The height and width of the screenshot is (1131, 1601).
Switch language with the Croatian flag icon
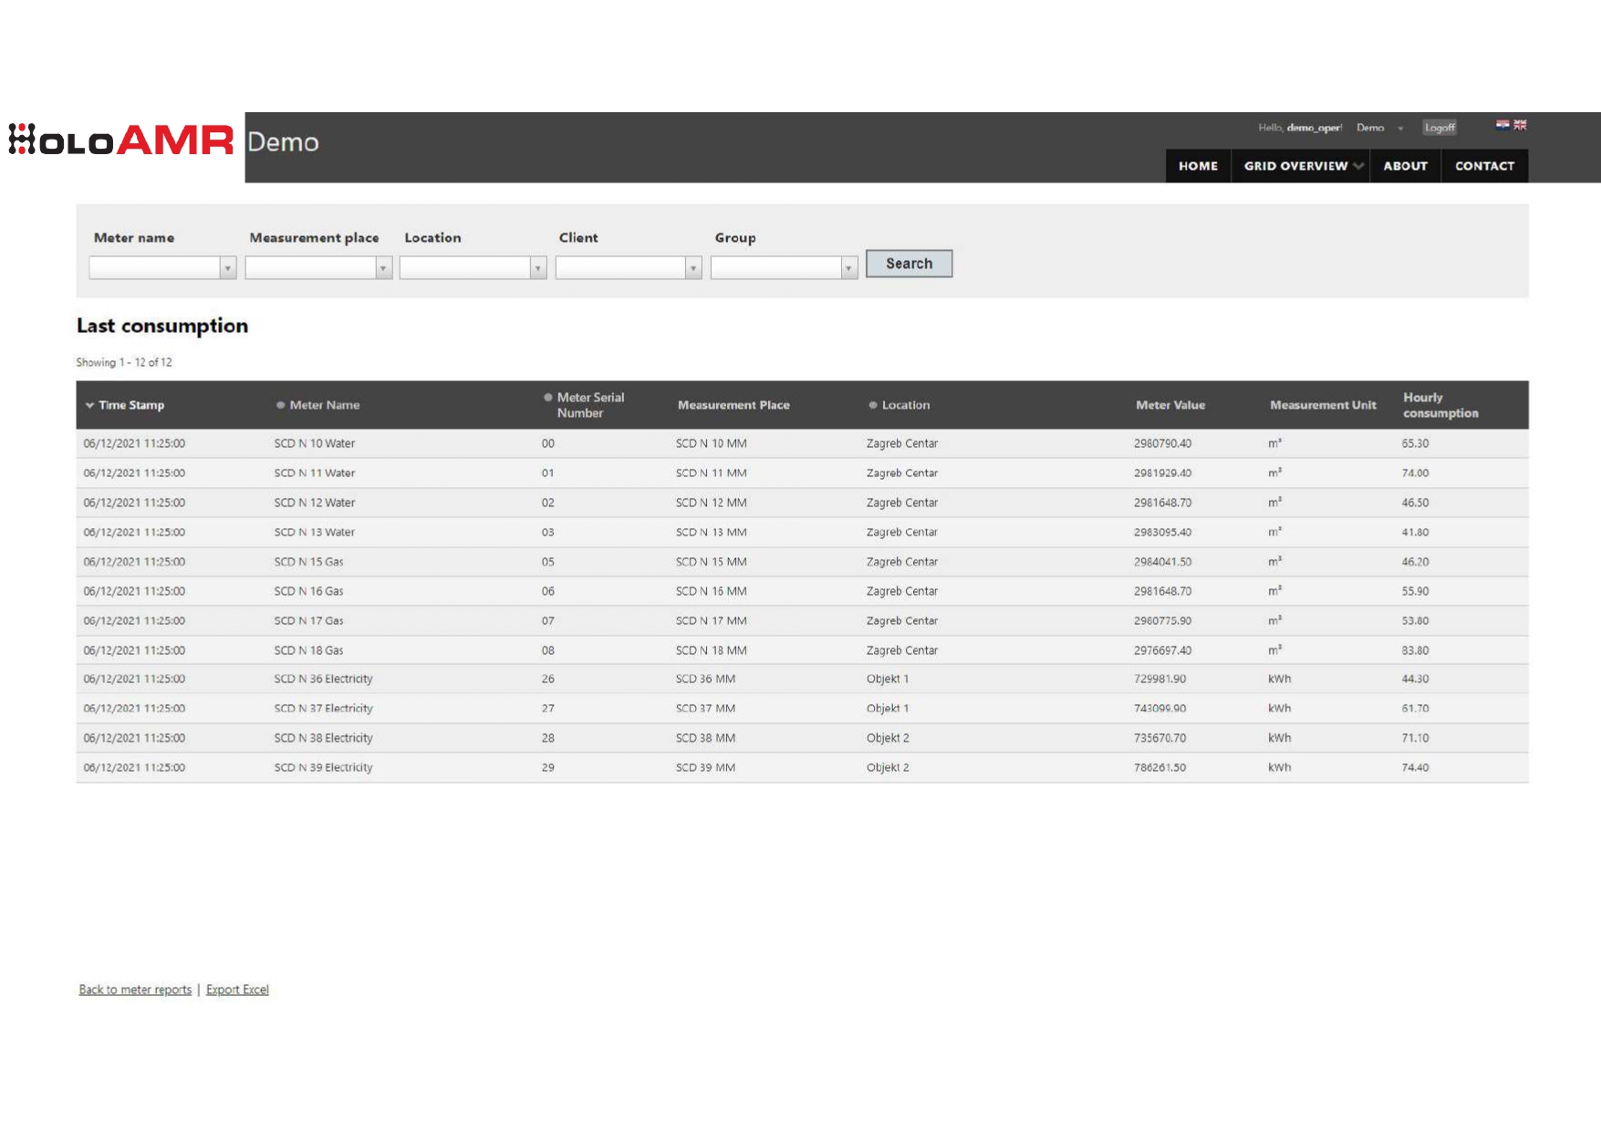pos(1502,125)
